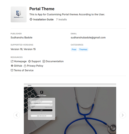Viewport: 129px width, 134px height.
Task: Select the Free category tag
Action: (x=74, y=50)
